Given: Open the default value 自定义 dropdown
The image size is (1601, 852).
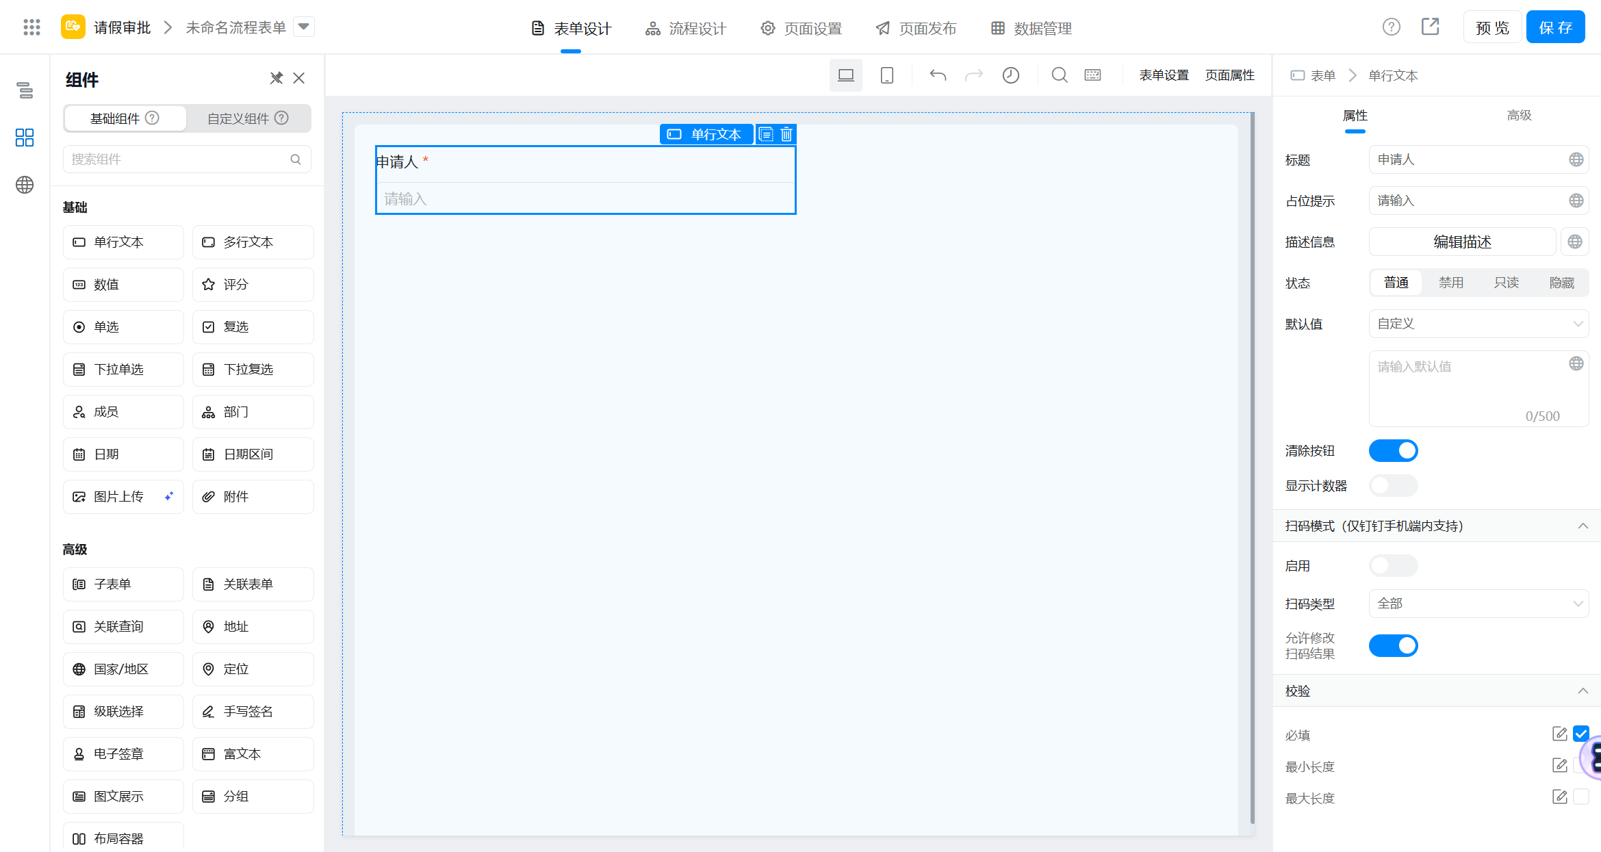Looking at the screenshot, I should [1478, 324].
